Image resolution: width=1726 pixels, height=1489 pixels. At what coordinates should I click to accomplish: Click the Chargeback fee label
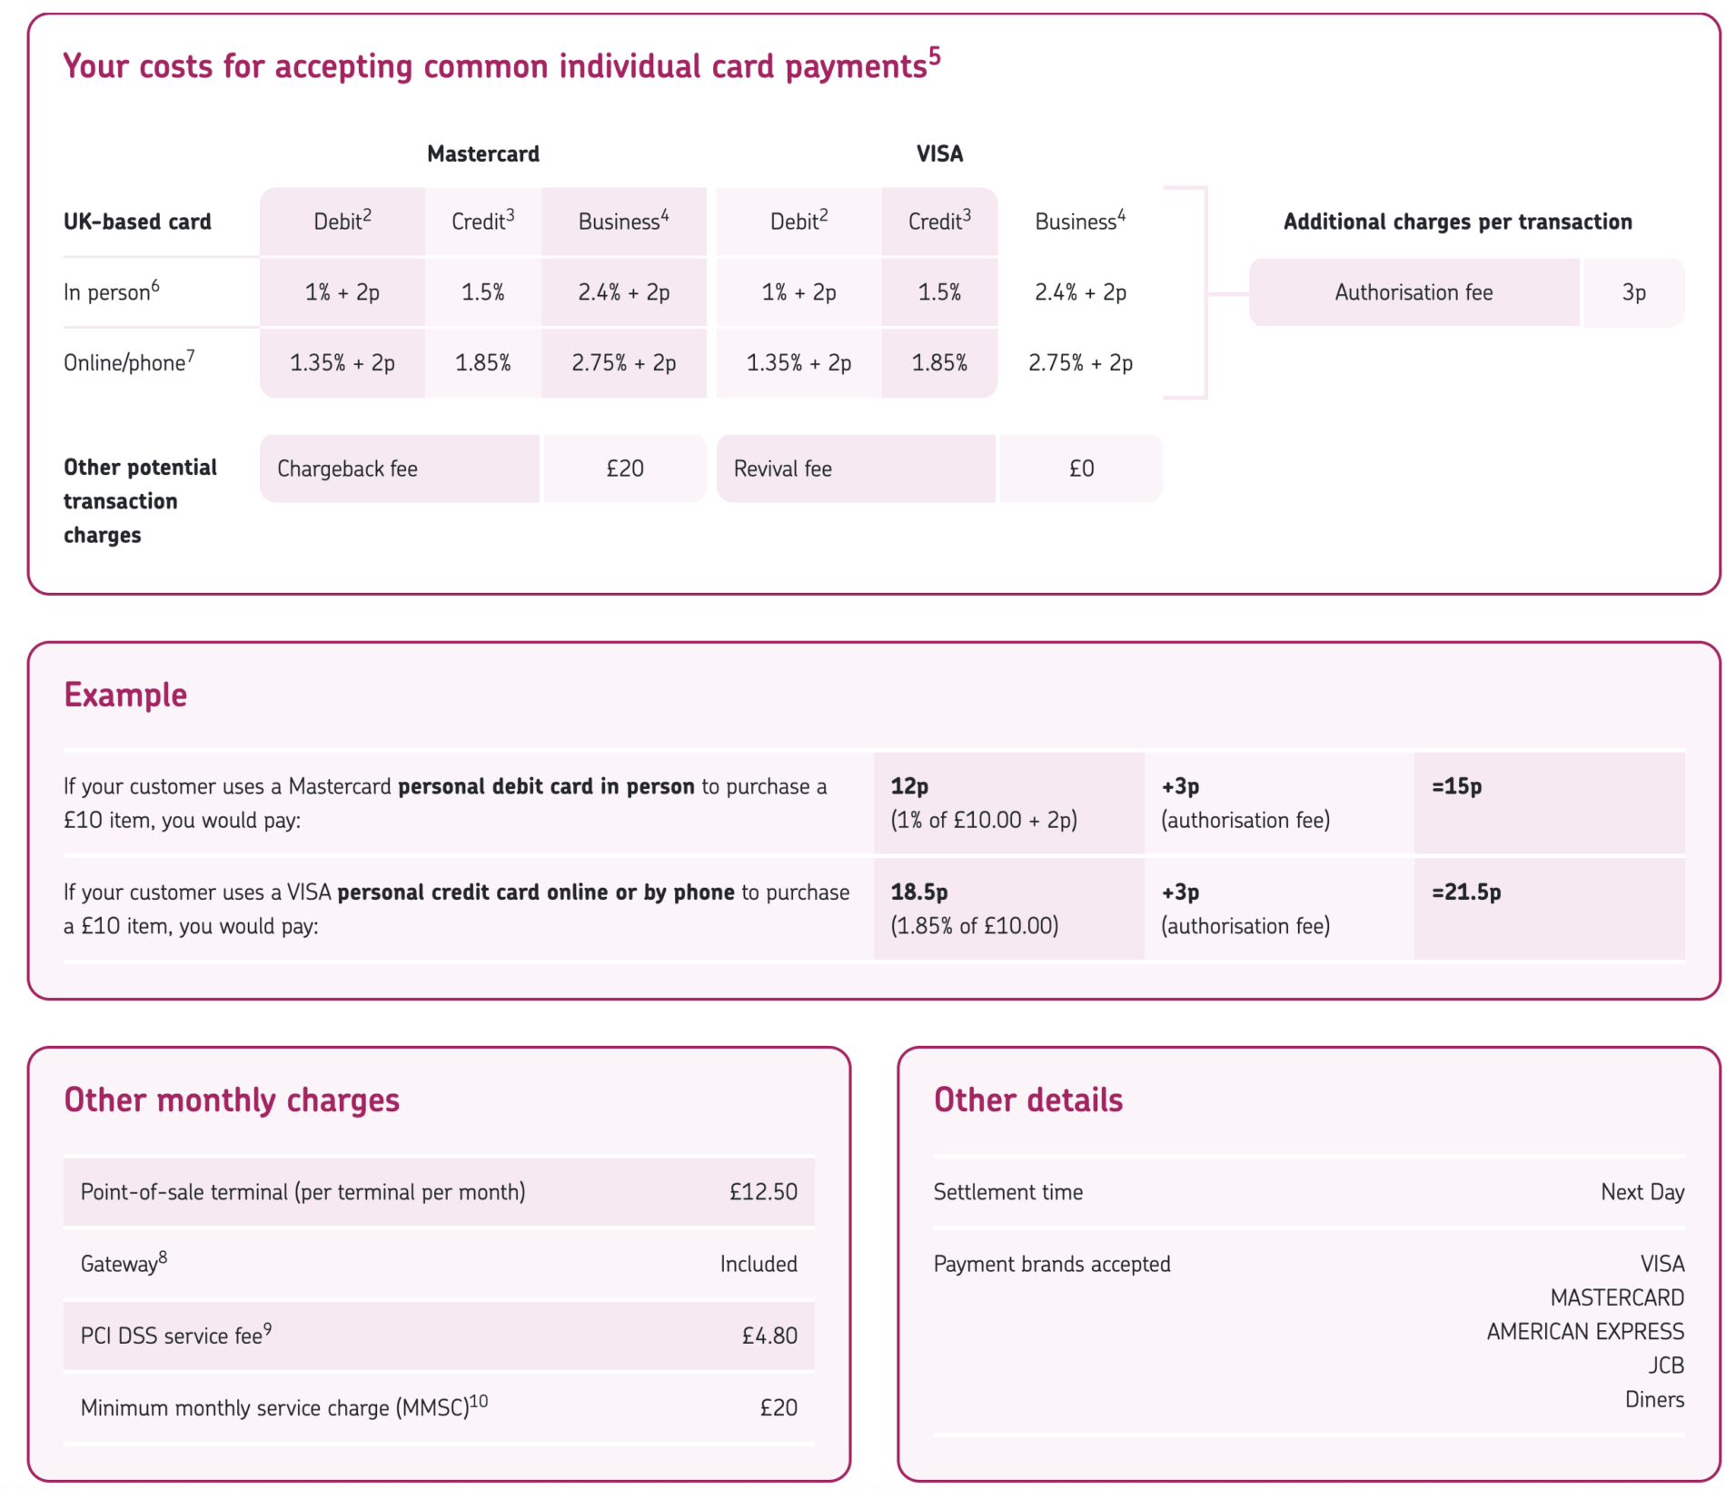348,468
